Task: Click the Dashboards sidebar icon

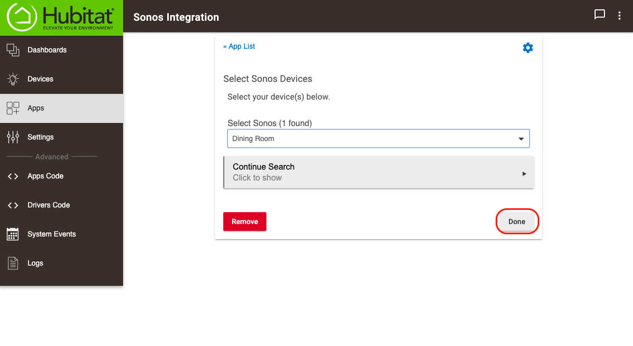Action: 13,50
